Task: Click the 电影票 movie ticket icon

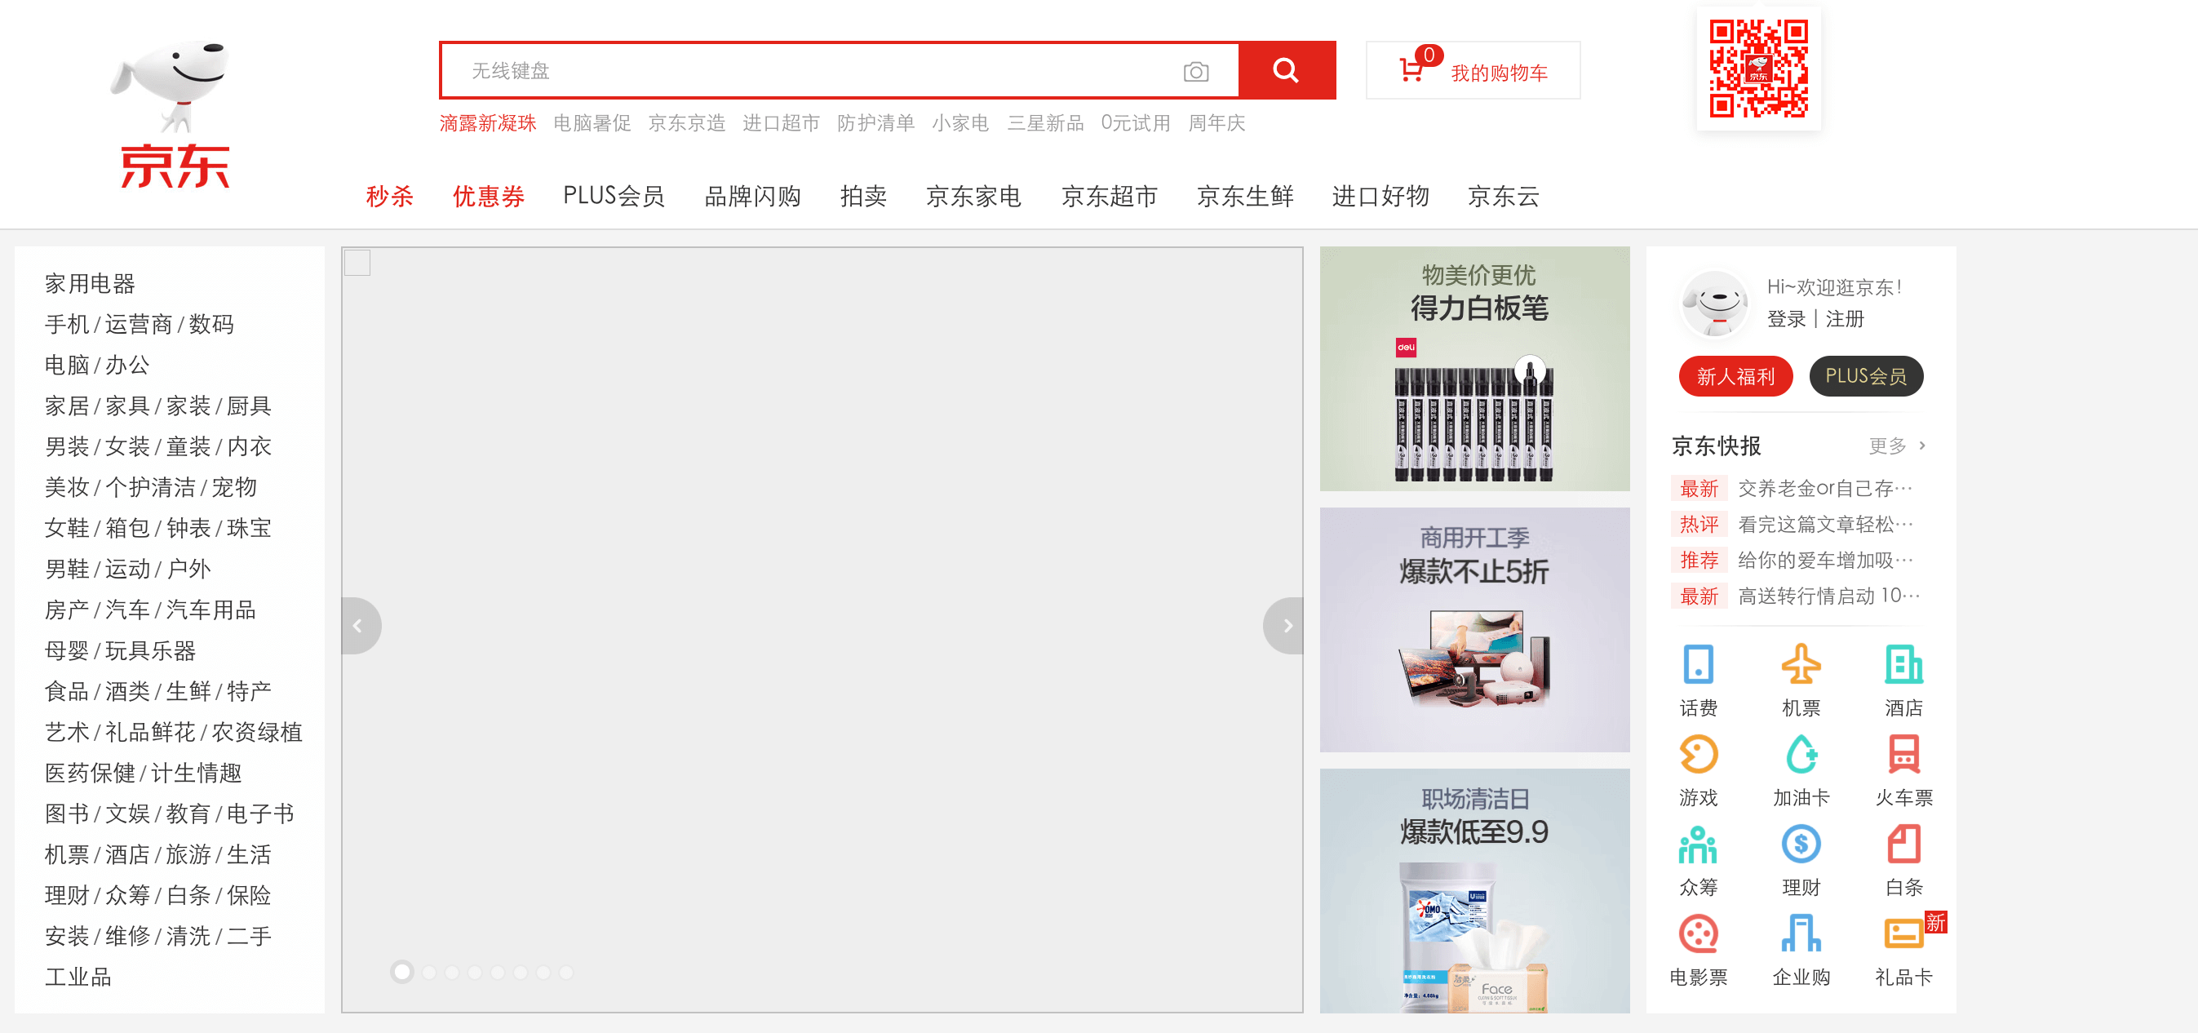Action: click(1698, 934)
